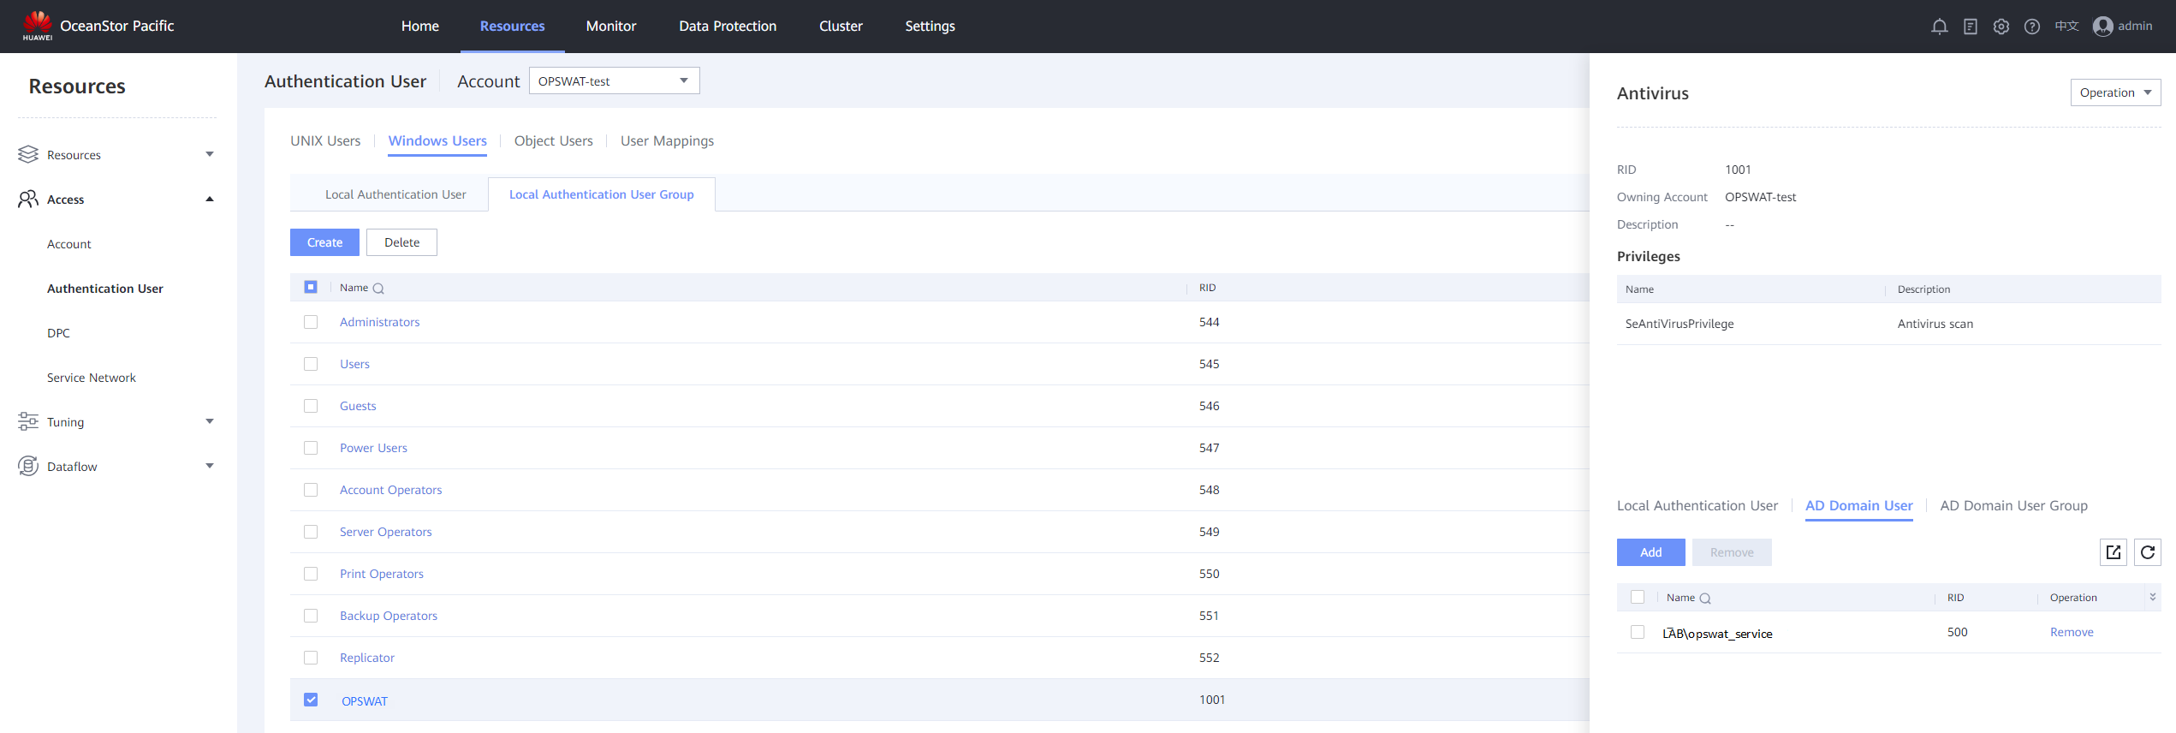Open the Data Protection menu

point(728,26)
